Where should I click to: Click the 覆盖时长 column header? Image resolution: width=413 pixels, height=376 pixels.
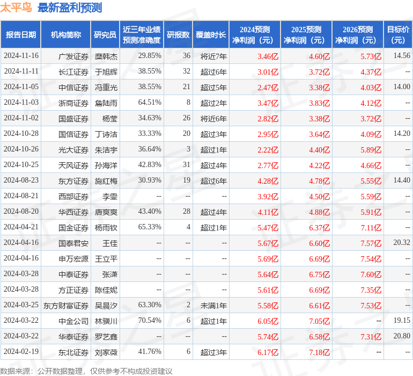[x=211, y=35]
